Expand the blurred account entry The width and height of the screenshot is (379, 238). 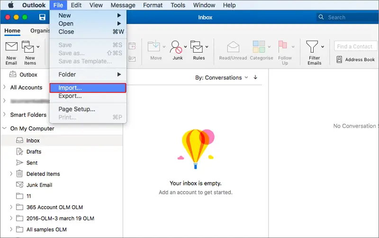pos(4,101)
